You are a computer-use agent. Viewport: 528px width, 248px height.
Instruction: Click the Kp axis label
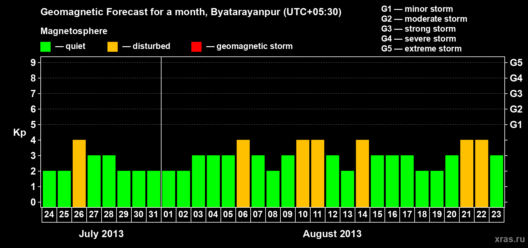tap(20, 133)
